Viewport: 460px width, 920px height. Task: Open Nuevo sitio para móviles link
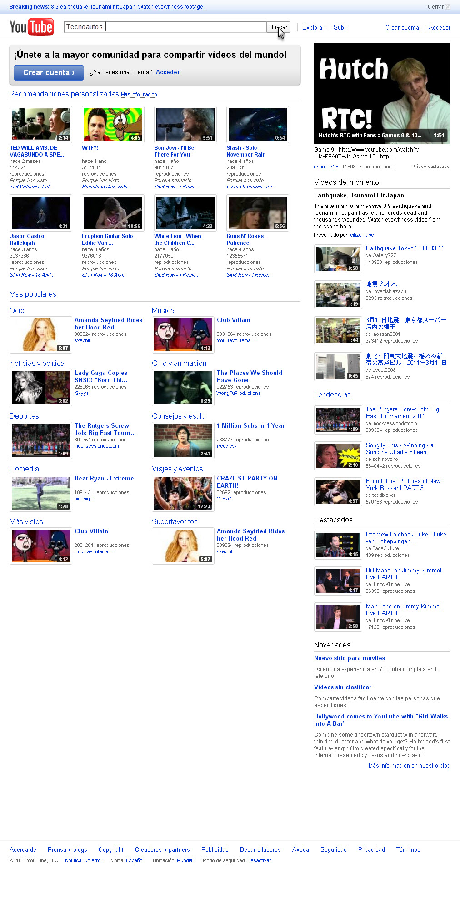click(x=350, y=658)
